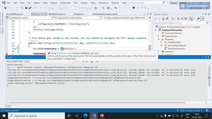212x119 pixels.
Task: Click the Save All toolbar icon
Action: (30, 8)
